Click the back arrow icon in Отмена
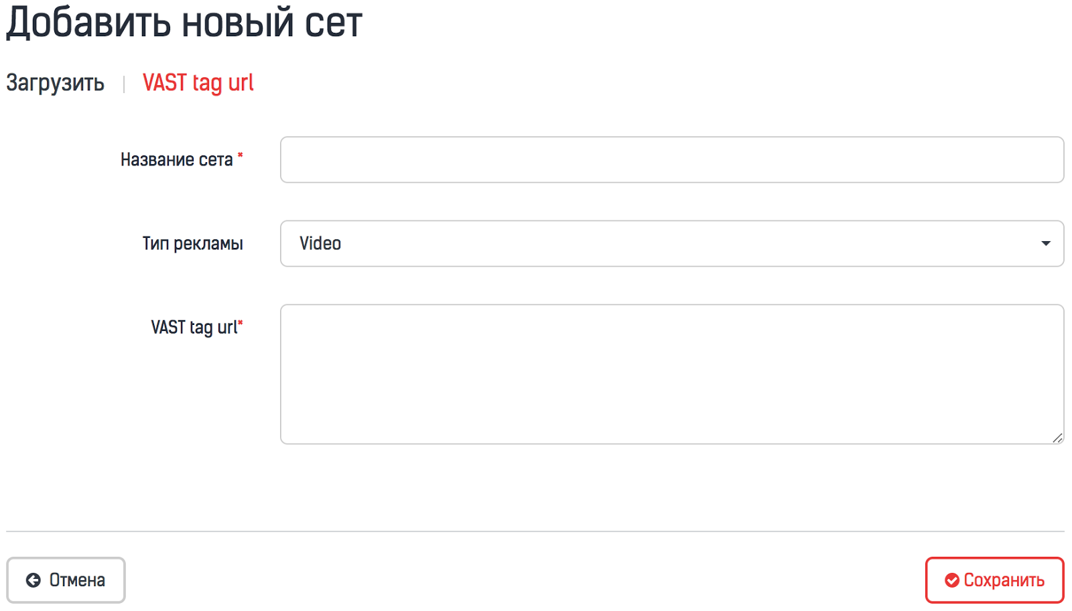The height and width of the screenshot is (611, 1072). [x=33, y=580]
